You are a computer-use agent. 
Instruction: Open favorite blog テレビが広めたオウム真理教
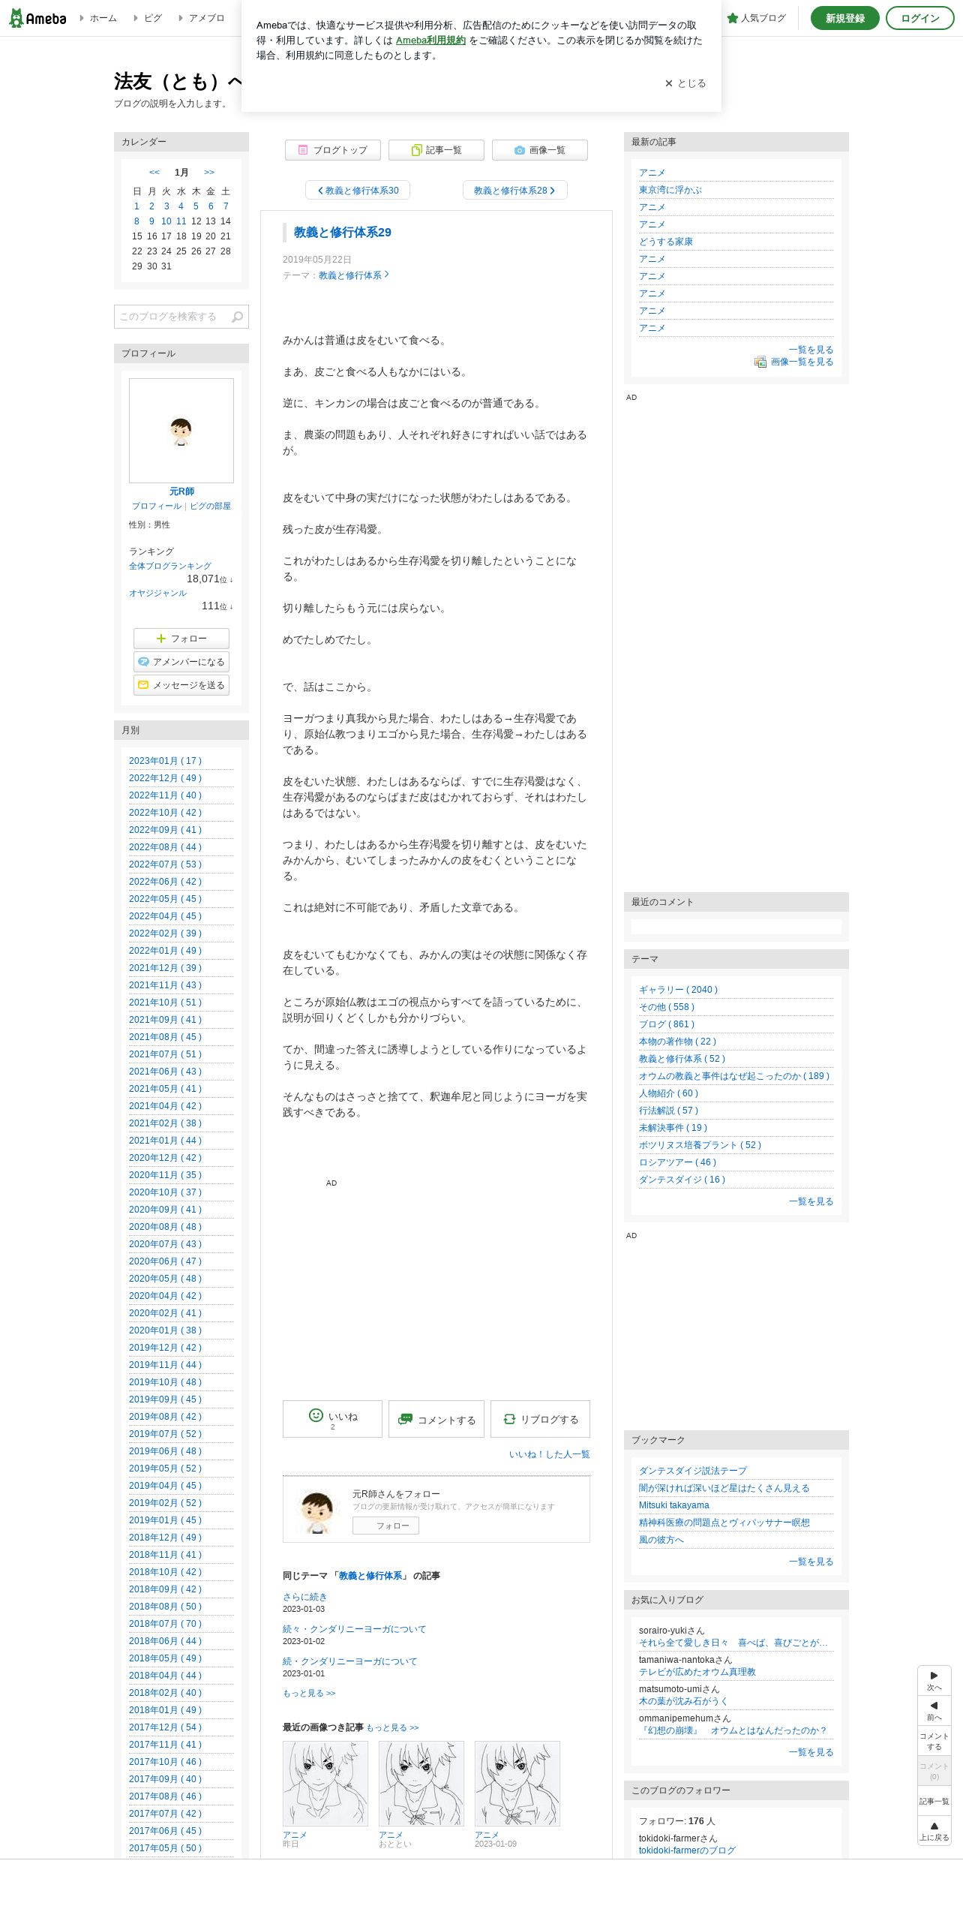tap(697, 1672)
